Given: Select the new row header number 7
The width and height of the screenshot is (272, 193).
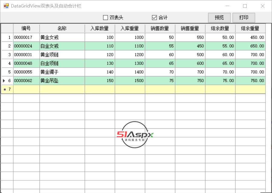Looking at the screenshot, I should pyautogui.click(x=7, y=89).
